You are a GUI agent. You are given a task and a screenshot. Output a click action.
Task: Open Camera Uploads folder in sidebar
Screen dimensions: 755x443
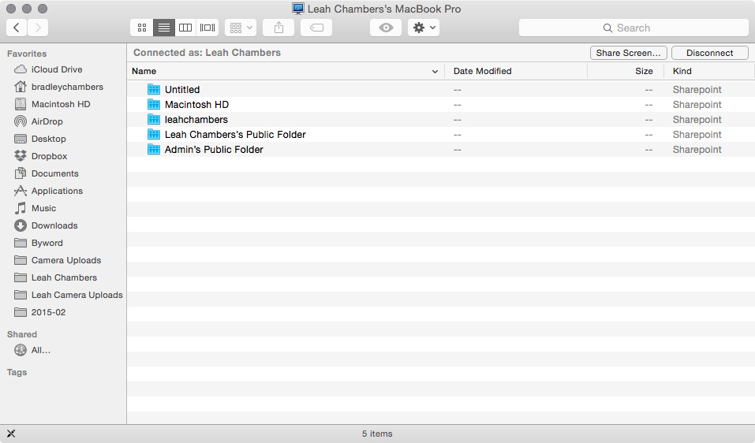66,260
